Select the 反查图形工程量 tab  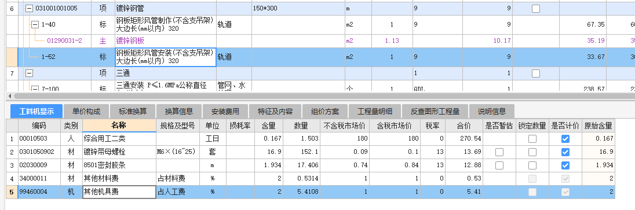[x=435, y=111]
